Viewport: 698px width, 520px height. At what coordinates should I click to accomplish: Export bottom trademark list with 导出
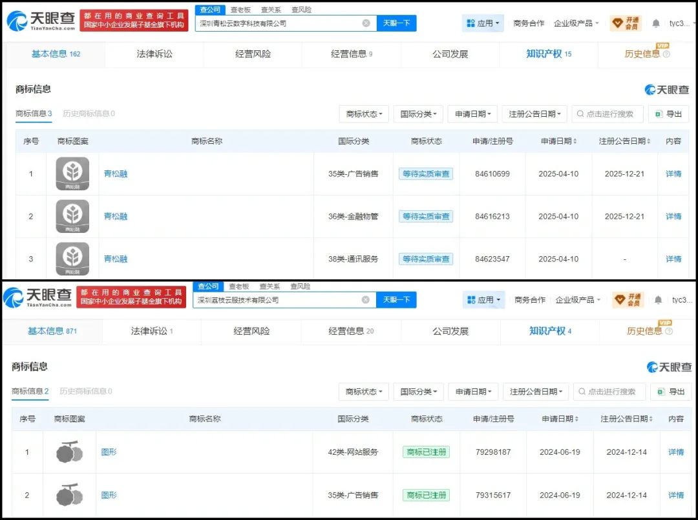point(670,392)
